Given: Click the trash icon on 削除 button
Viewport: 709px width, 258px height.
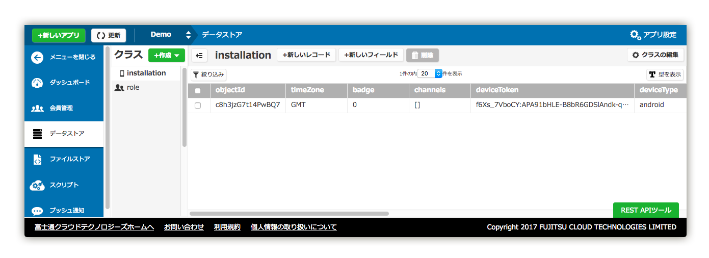Looking at the screenshot, I should coord(415,55).
